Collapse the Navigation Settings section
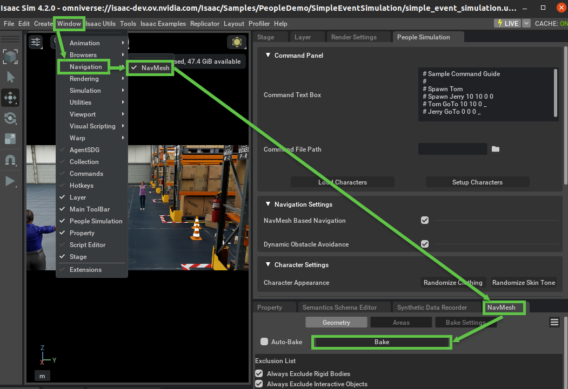The image size is (568, 389). (268, 204)
